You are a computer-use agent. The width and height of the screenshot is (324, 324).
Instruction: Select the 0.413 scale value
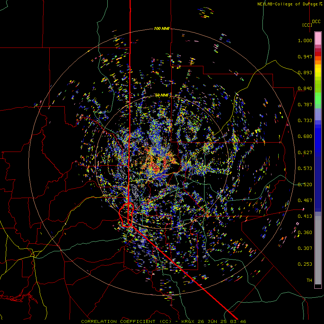coord(305,216)
